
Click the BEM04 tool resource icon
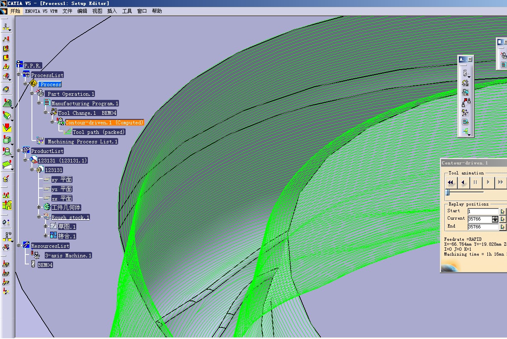pyautogui.click(x=33, y=264)
